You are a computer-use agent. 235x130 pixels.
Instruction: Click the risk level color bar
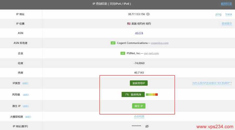(x=152, y=95)
